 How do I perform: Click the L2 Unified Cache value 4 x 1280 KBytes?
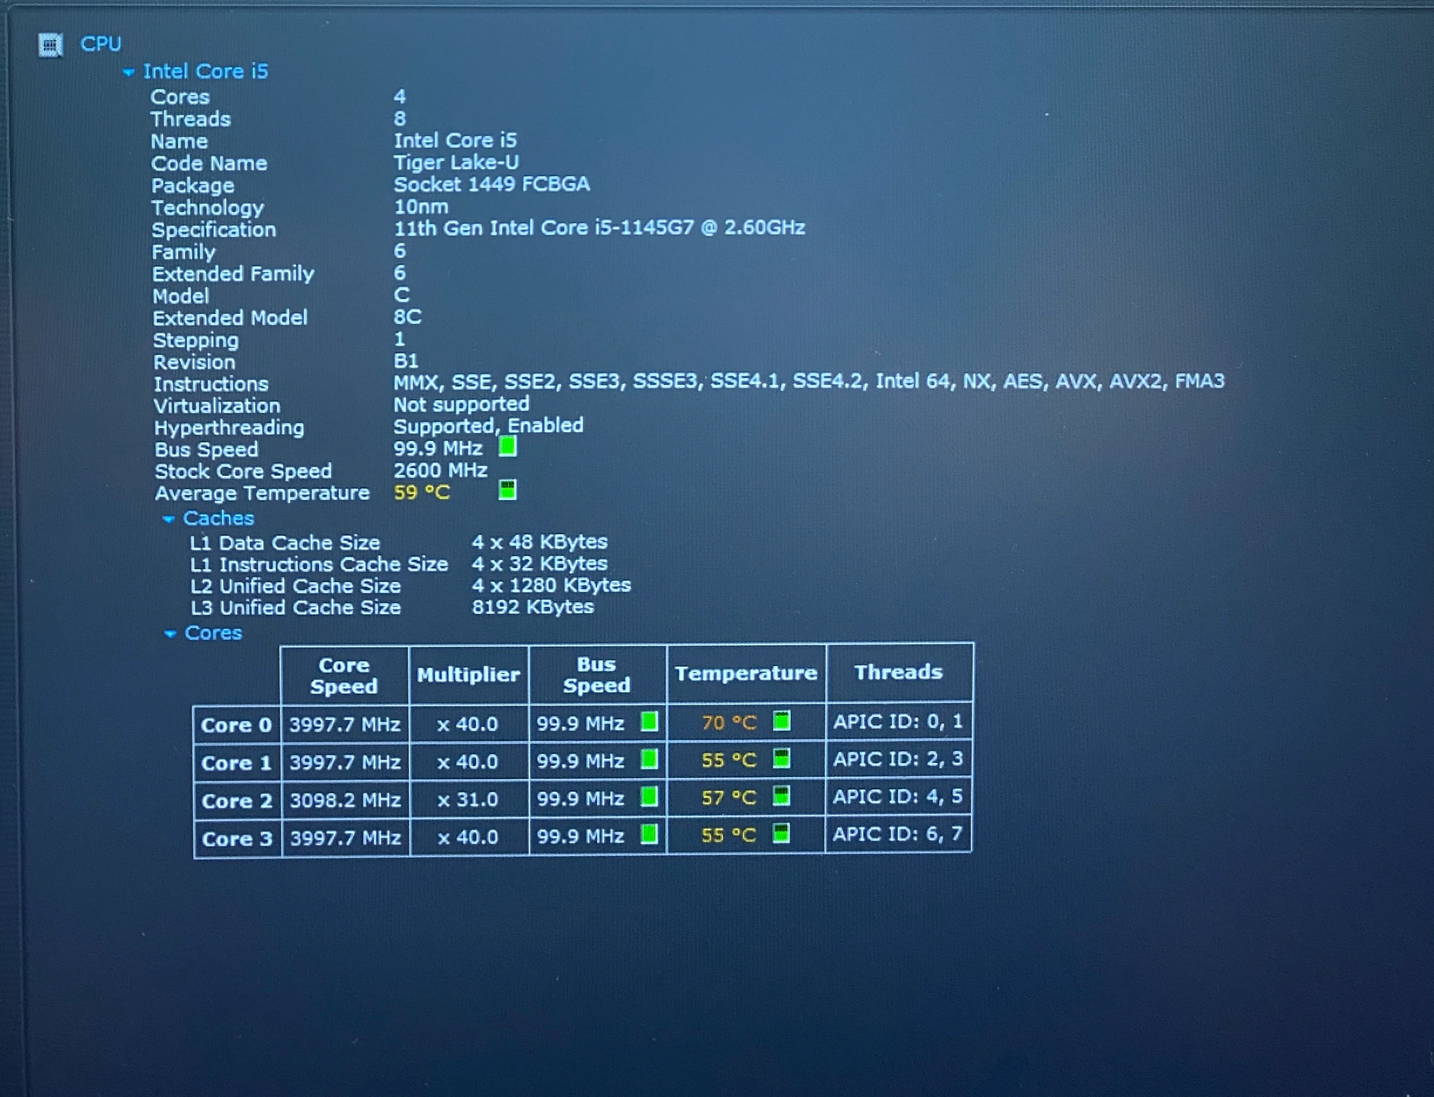coord(551,585)
